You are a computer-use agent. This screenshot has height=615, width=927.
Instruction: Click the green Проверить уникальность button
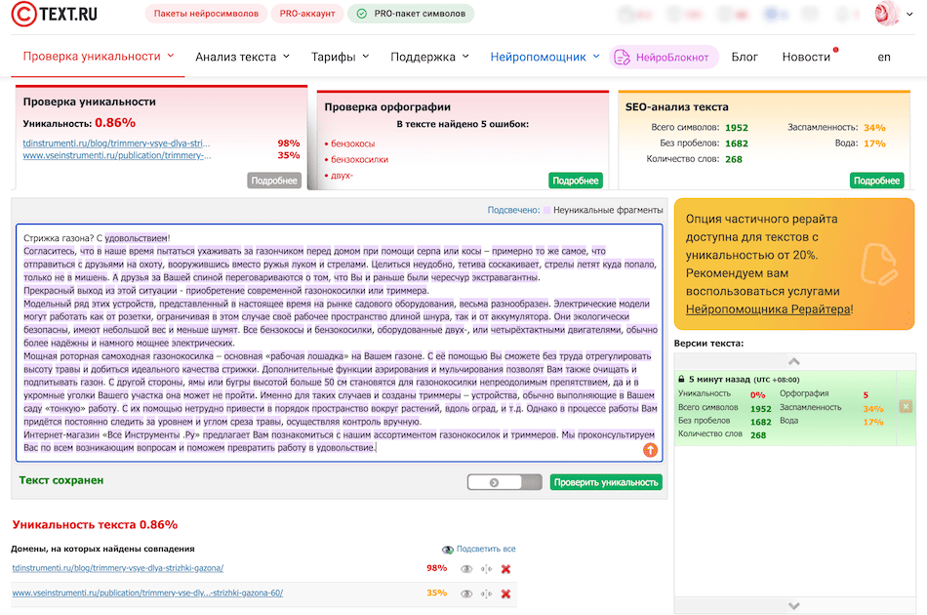pos(605,482)
